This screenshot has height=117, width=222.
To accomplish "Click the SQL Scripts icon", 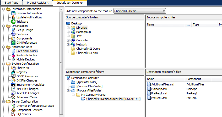I will click(x=13, y=114).
